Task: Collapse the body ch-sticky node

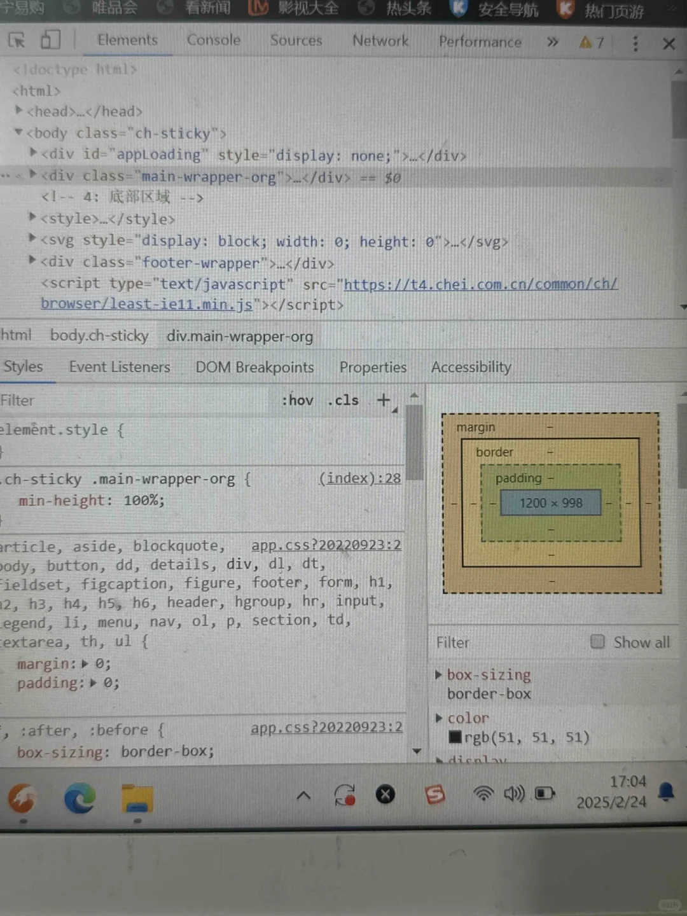Action: click(19, 132)
